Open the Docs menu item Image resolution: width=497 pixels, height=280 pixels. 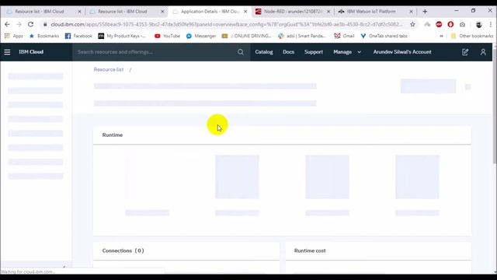tap(288, 52)
